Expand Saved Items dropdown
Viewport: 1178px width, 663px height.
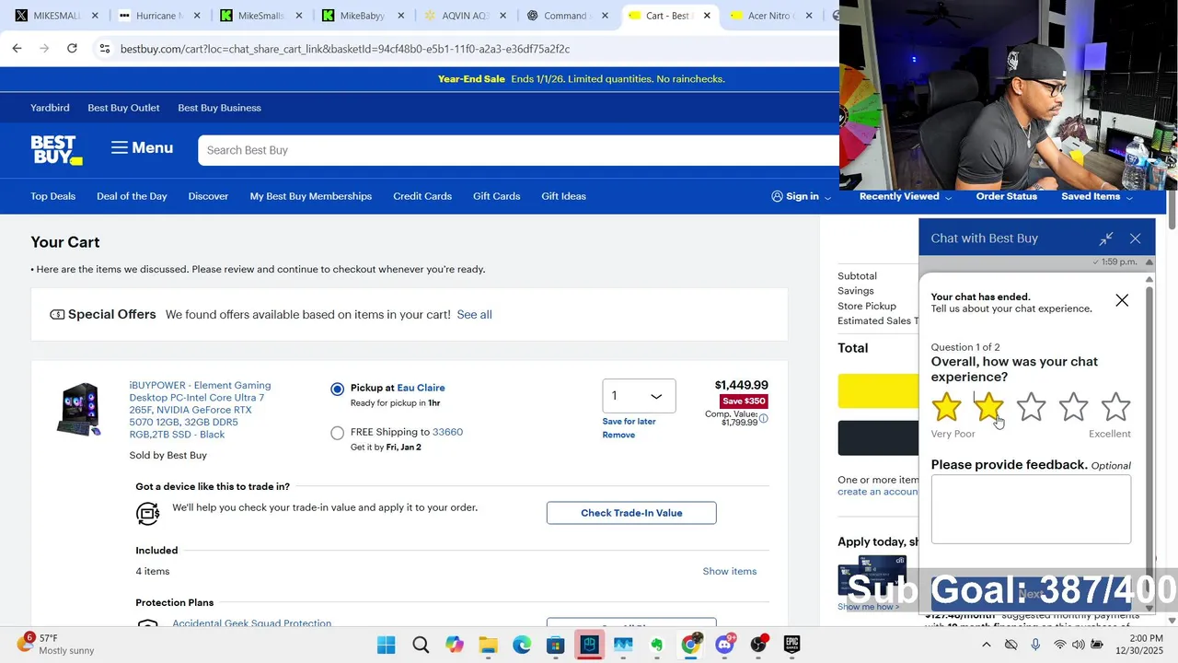point(1129,197)
